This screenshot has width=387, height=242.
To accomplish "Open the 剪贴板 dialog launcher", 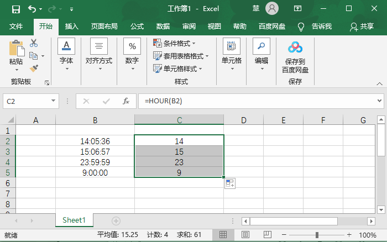I will coord(47,83).
